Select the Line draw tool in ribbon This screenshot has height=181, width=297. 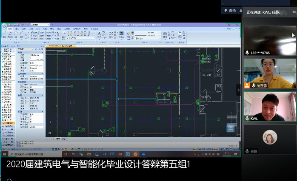(x=5, y=34)
